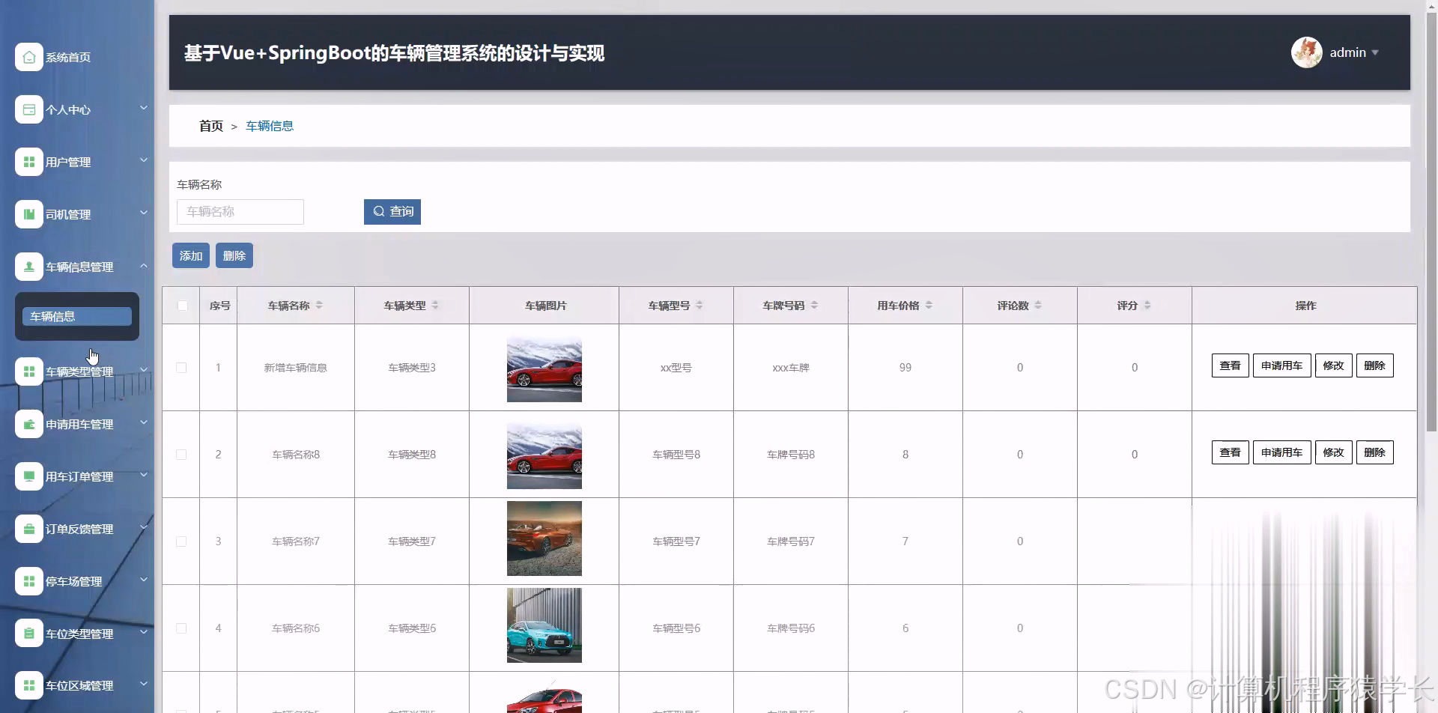This screenshot has height=713, width=1438.
Task: Sort by 评分 column arrows
Action: pos(1147,306)
